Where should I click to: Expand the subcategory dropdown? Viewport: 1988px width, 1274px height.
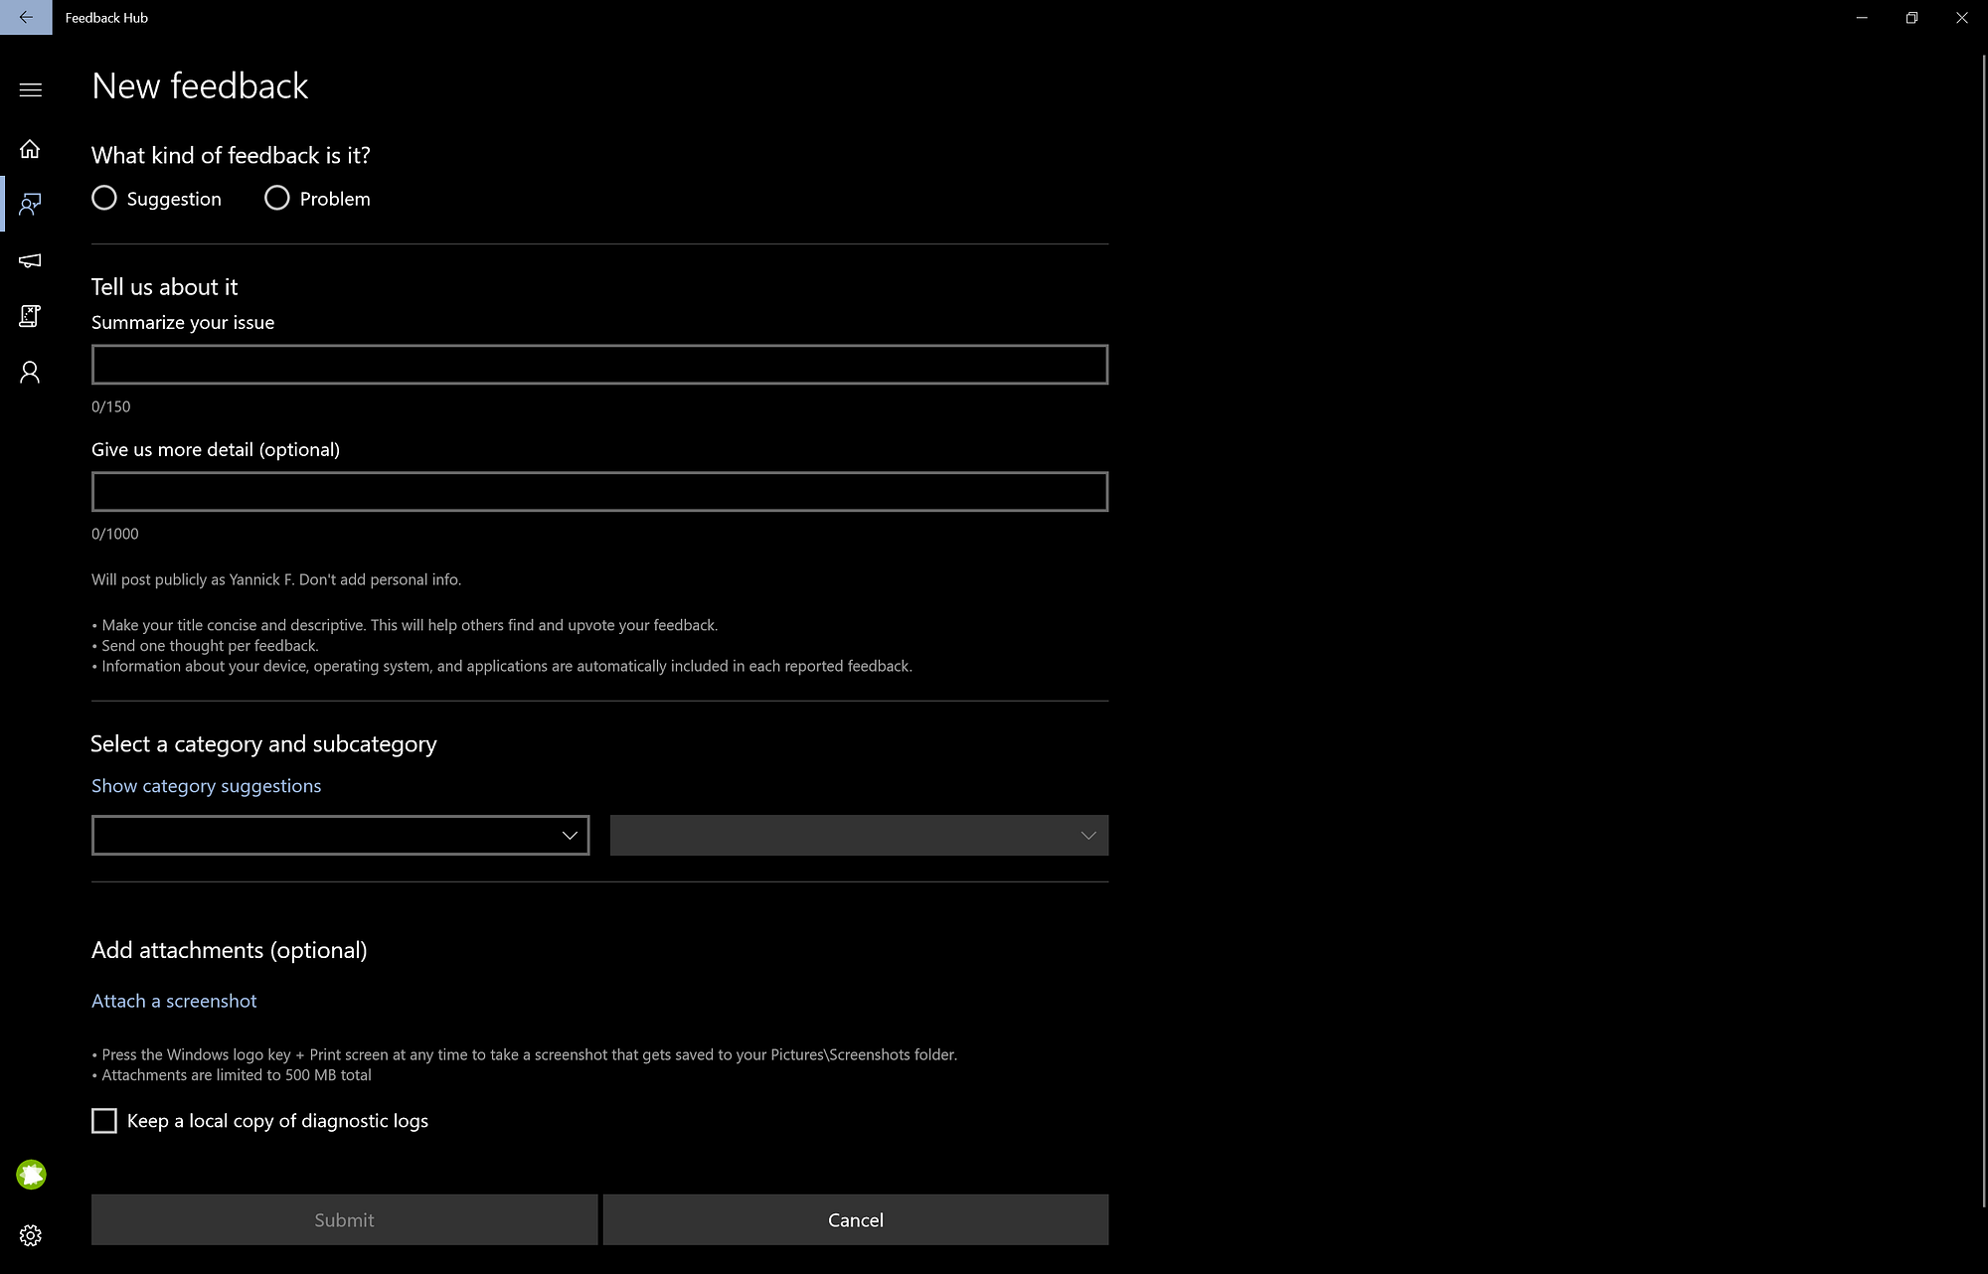coord(859,836)
